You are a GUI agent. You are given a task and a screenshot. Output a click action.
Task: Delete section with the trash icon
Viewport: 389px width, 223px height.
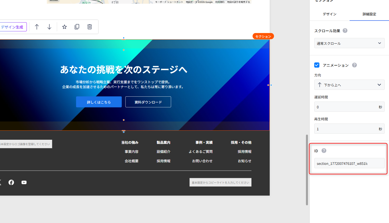[x=90, y=27]
